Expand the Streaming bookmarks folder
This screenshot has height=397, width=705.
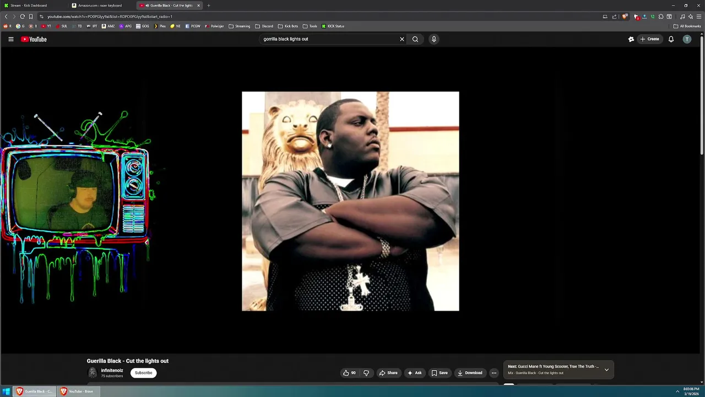point(239,26)
